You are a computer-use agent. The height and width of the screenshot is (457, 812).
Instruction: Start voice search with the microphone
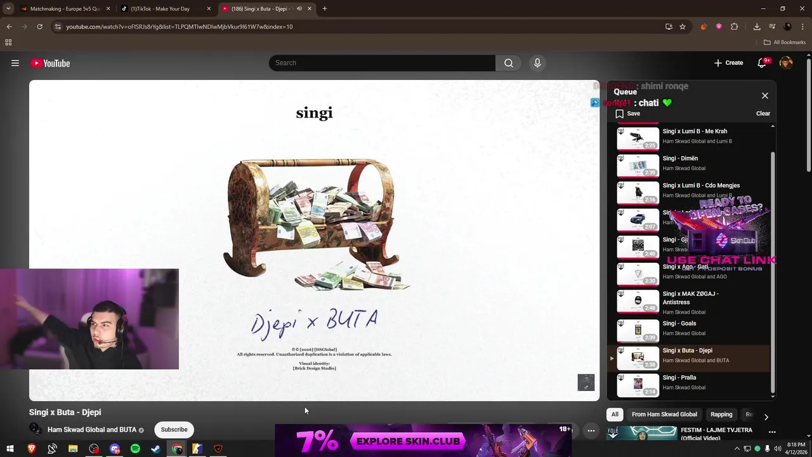(537, 63)
